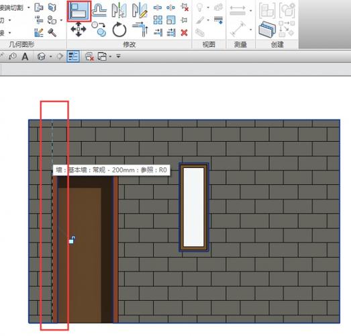Open the default 3D view
The image size is (351, 336).
click(x=42, y=56)
